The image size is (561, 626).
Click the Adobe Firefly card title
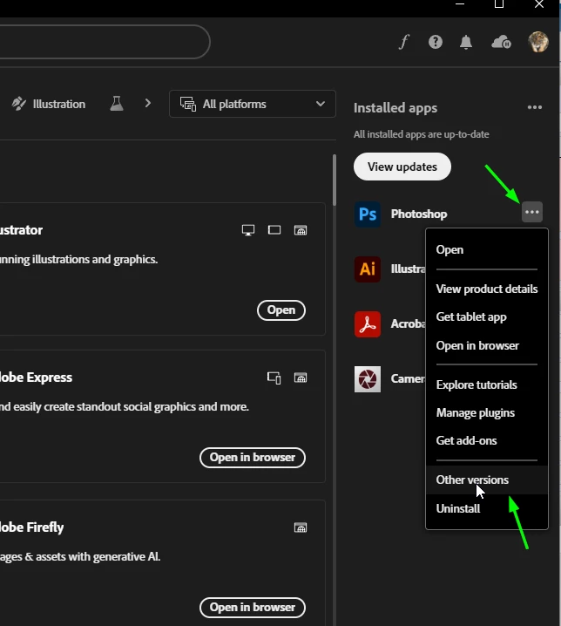31,527
